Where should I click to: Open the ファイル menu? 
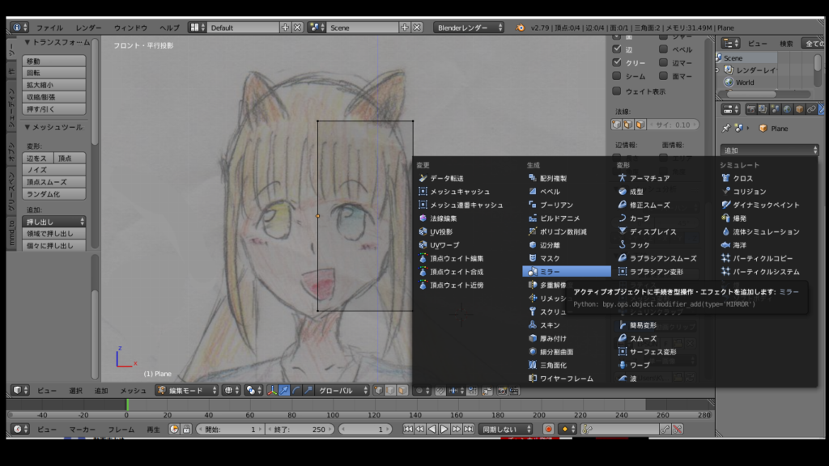click(x=49, y=28)
